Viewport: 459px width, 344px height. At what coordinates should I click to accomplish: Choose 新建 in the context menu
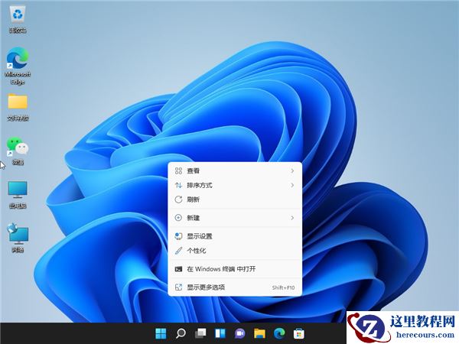pyautogui.click(x=235, y=218)
